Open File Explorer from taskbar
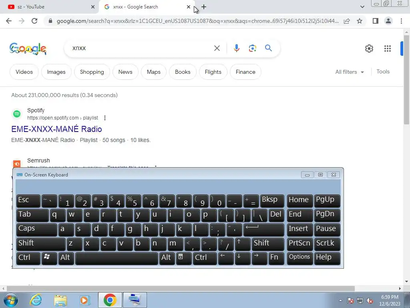Image resolution: width=410 pixels, height=308 pixels. point(60,300)
